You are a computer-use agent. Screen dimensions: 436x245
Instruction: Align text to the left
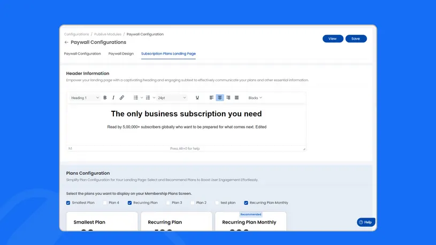pyautogui.click(x=211, y=98)
